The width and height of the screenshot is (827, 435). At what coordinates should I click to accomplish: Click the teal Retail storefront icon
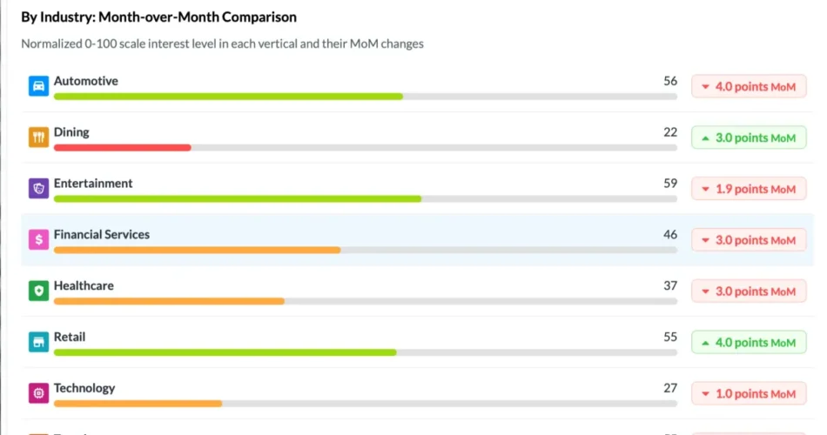pos(38,342)
